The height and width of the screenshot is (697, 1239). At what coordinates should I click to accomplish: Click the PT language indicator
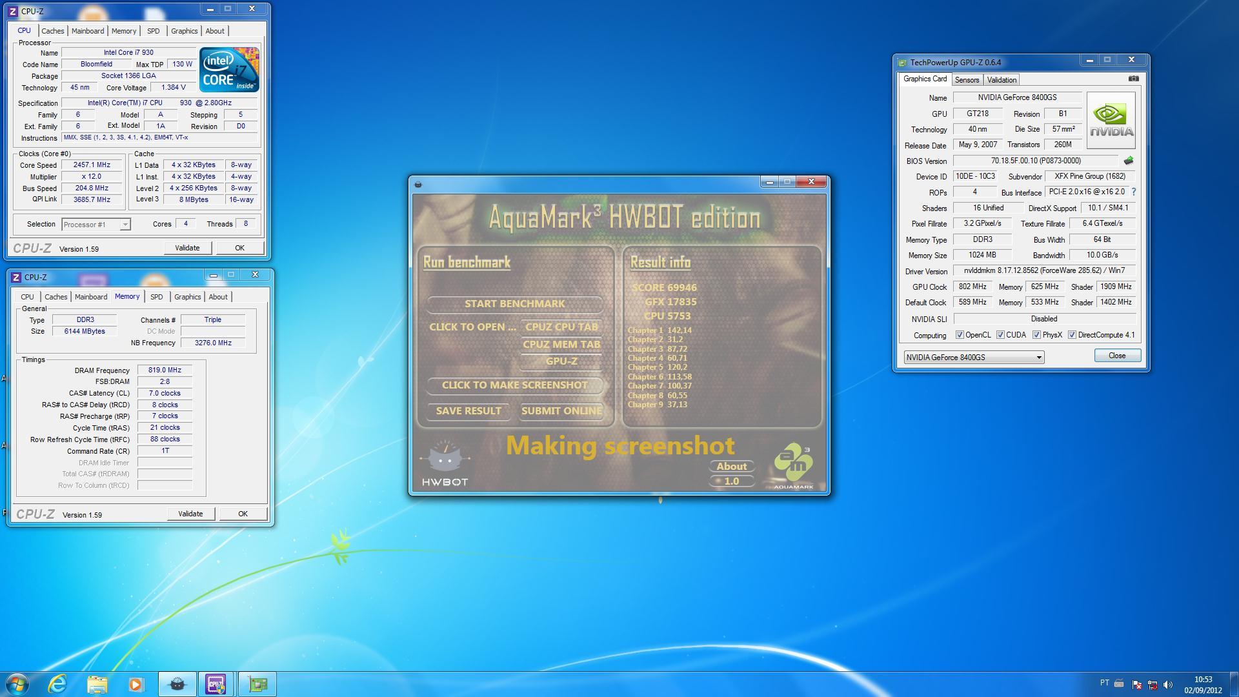point(1104,683)
